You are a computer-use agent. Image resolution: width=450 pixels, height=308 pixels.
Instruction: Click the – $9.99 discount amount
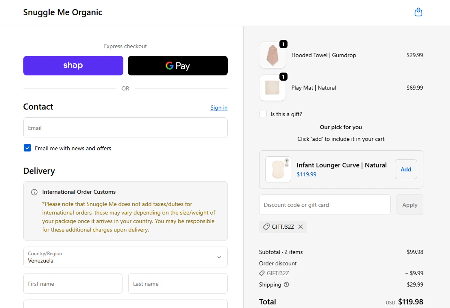[x=414, y=273]
